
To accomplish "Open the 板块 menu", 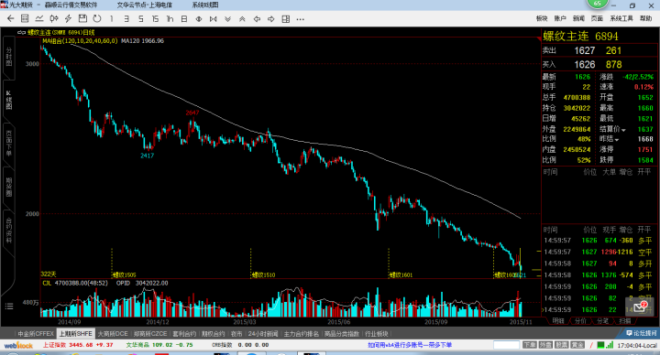I will [542, 18].
